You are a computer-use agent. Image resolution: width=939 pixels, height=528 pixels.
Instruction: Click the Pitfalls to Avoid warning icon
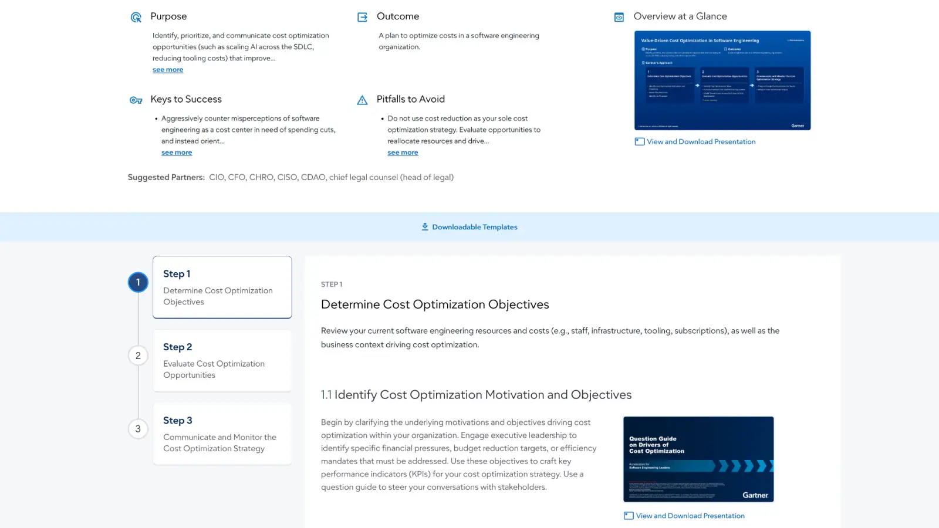coord(363,100)
